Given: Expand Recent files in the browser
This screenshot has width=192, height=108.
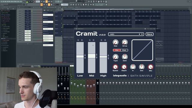Looking at the screenshot, I should click(5, 13).
